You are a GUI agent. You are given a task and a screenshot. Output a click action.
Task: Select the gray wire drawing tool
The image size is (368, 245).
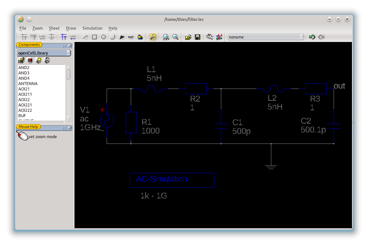pyautogui.click(x=24, y=37)
